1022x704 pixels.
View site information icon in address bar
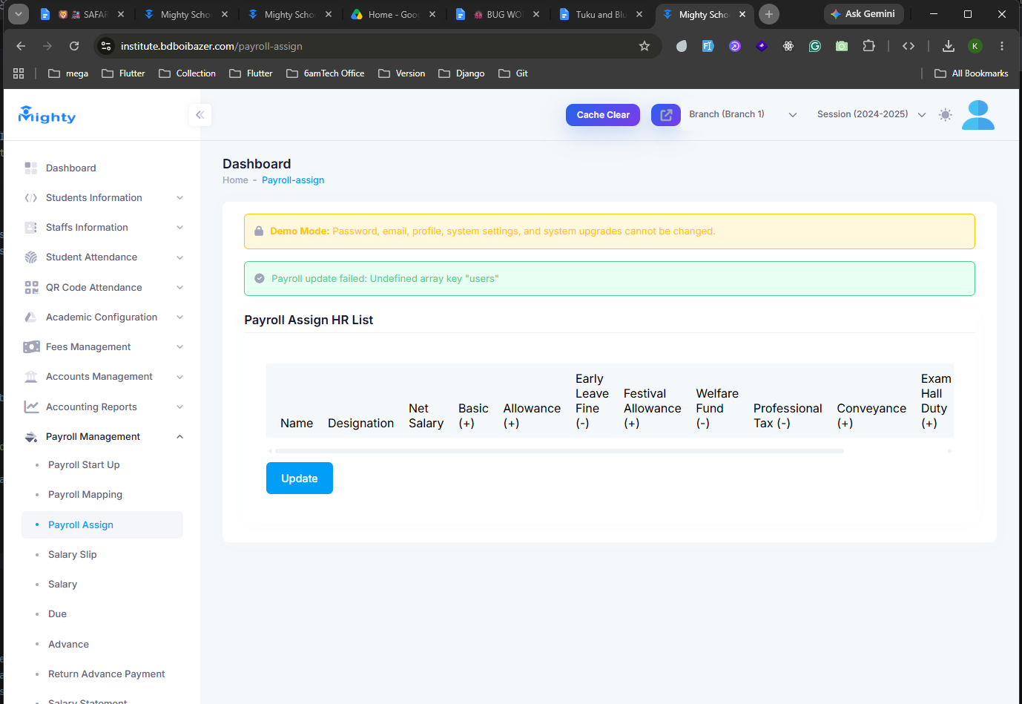(106, 46)
